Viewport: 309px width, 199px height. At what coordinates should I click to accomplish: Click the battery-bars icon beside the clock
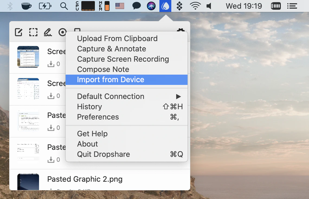pos(276,6)
